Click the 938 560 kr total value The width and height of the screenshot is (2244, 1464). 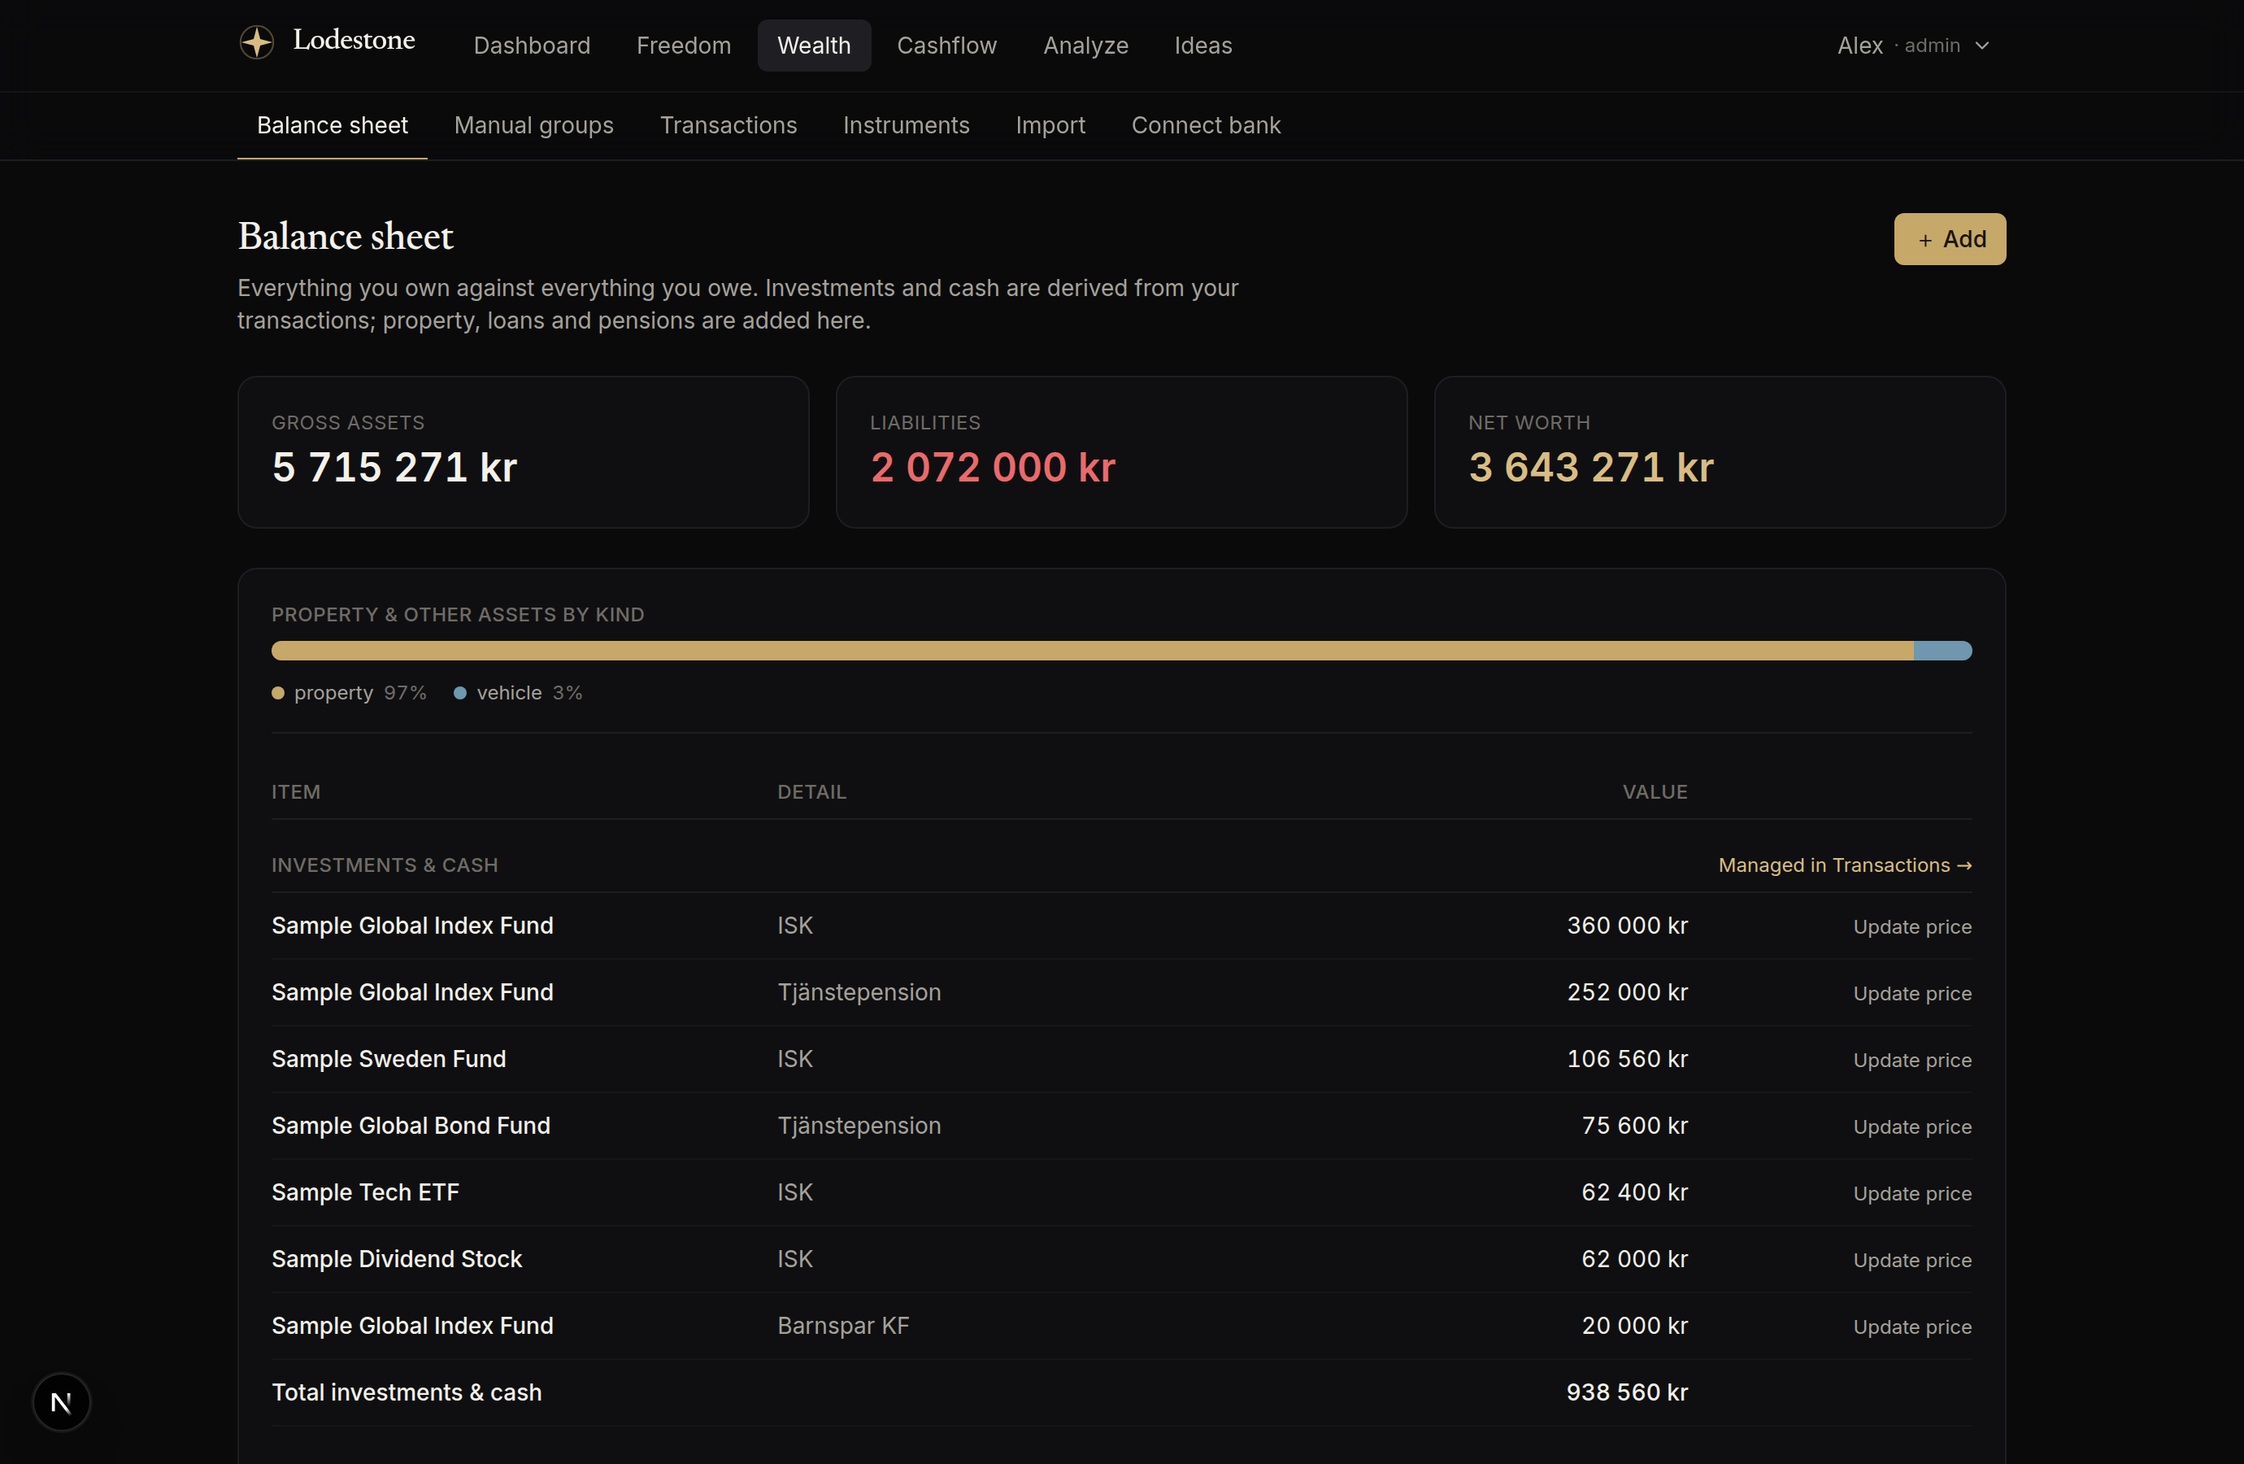pyautogui.click(x=1626, y=1392)
